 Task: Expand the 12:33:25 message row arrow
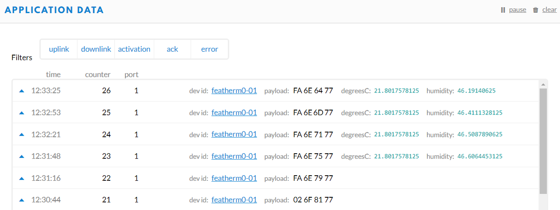(x=22, y=91)
